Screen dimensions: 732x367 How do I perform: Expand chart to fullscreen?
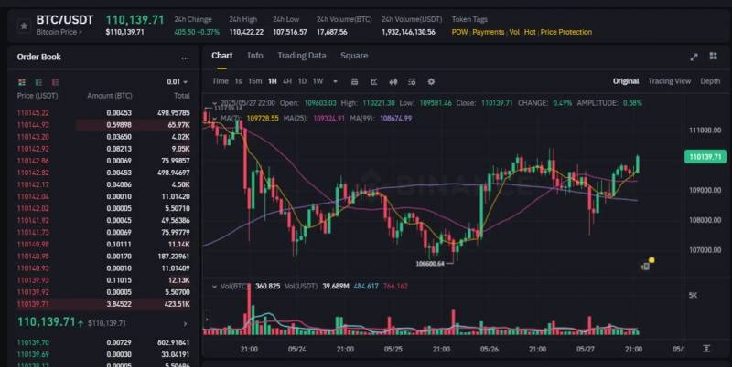(x=694, y=57)
